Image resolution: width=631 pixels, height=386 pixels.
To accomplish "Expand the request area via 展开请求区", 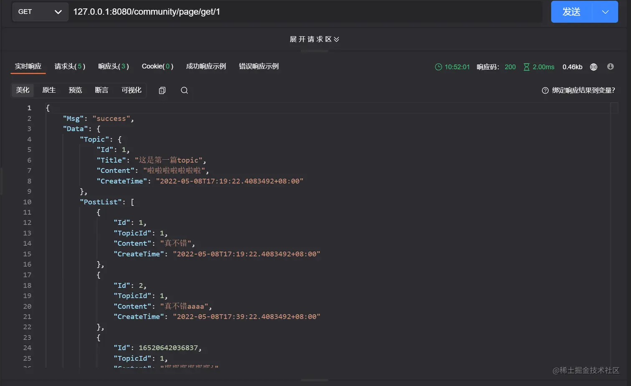I will pos(315,39).
